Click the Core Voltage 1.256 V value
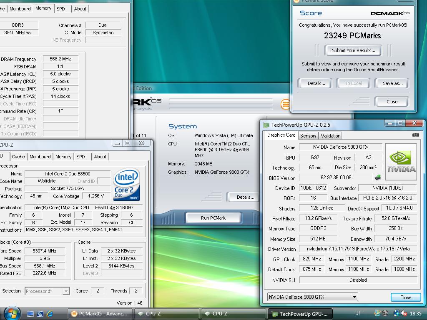The width and height of the screenshot is (427, 320). [x=96, y=196]
